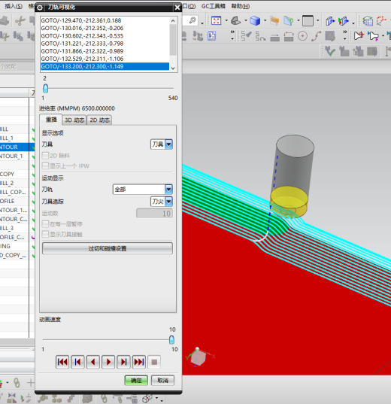Click the 过切和碰撞设置 button
Image resolution: width=391 pixels, height=404 pixels.
click(108, 248)
